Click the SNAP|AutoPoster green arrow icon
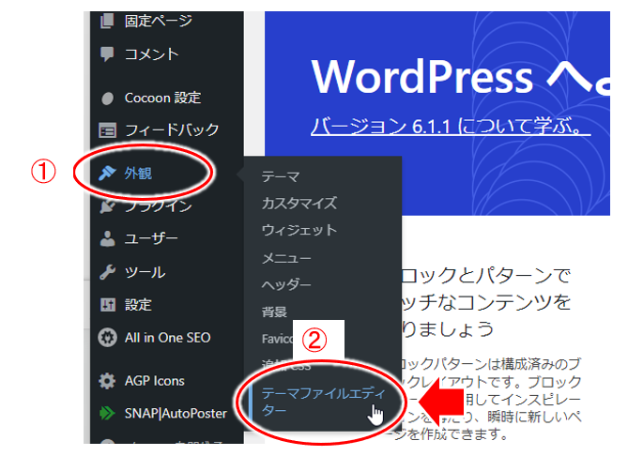The width and height of the screenshot is (628, 456). click(107, 413)
